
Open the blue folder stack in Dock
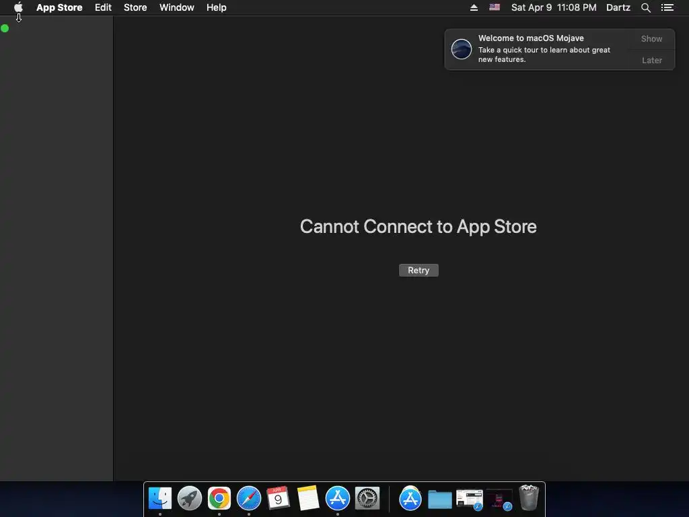[440, 499]
